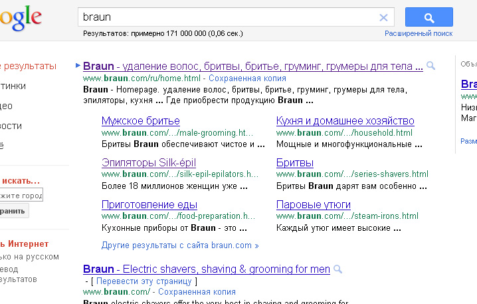Click snippet Каждый утюг имеет высокие
This screenshot has height=304, width=477.
[x=339, y=228]
